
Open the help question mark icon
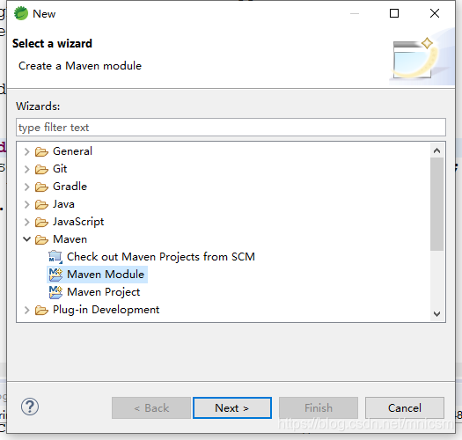pos(30,407)
